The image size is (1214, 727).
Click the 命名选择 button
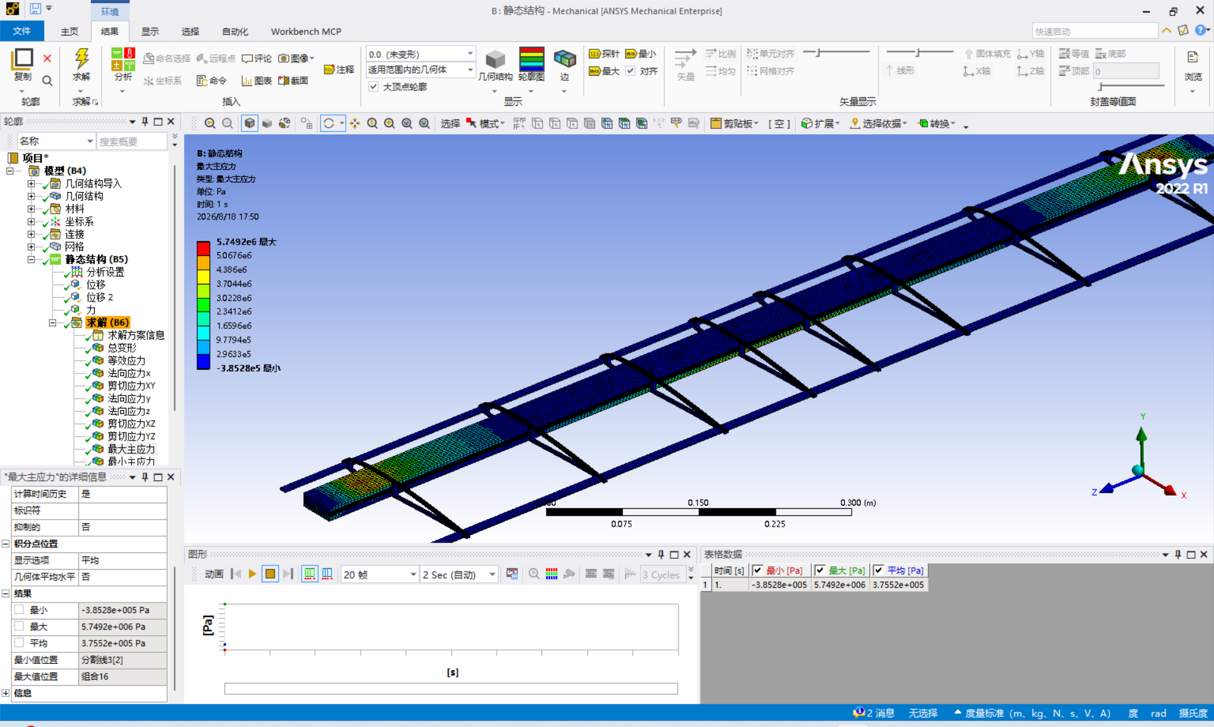tap(167, 58)
